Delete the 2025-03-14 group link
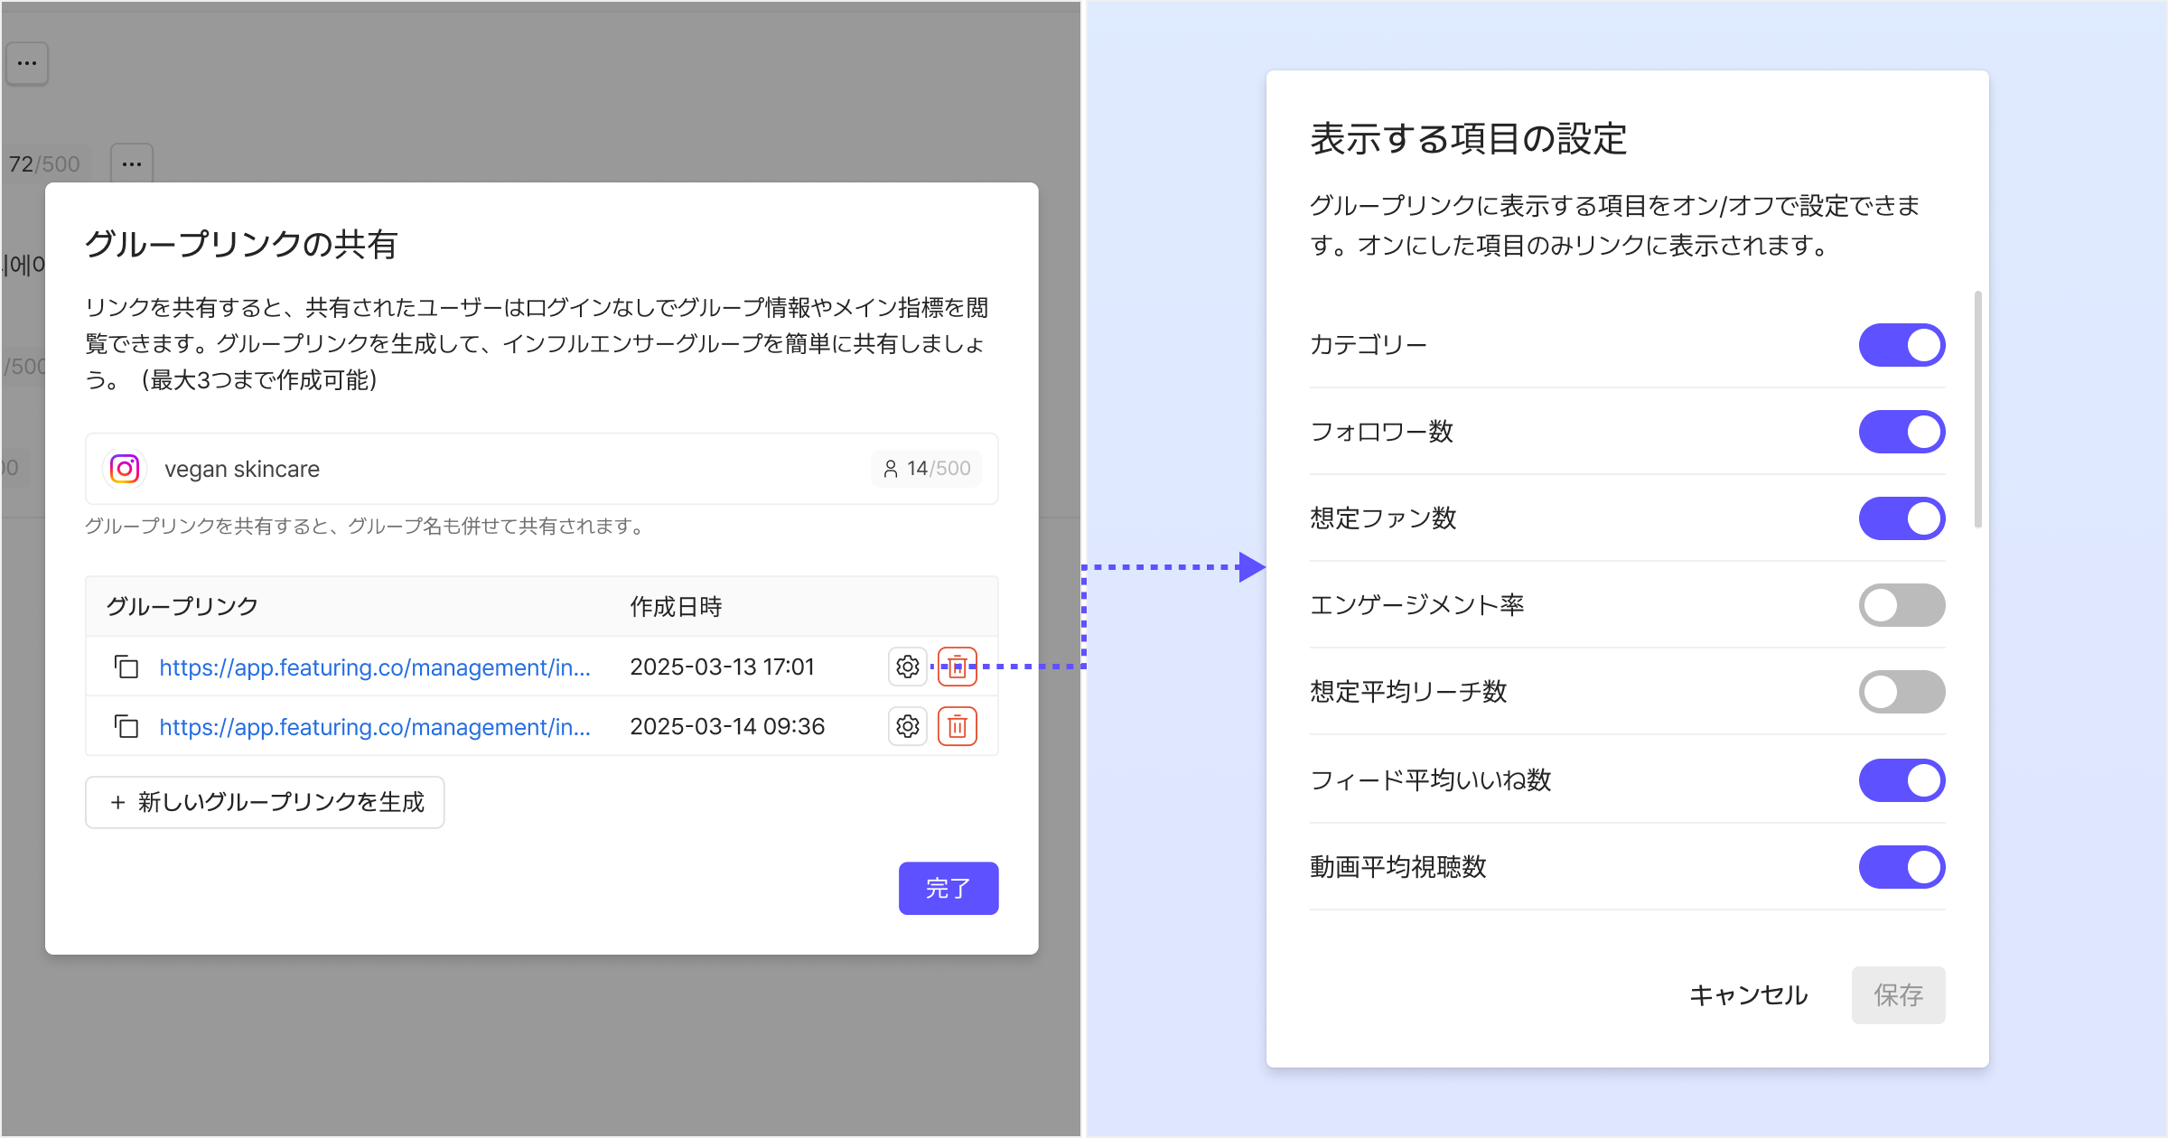 [x=958, y=727]
